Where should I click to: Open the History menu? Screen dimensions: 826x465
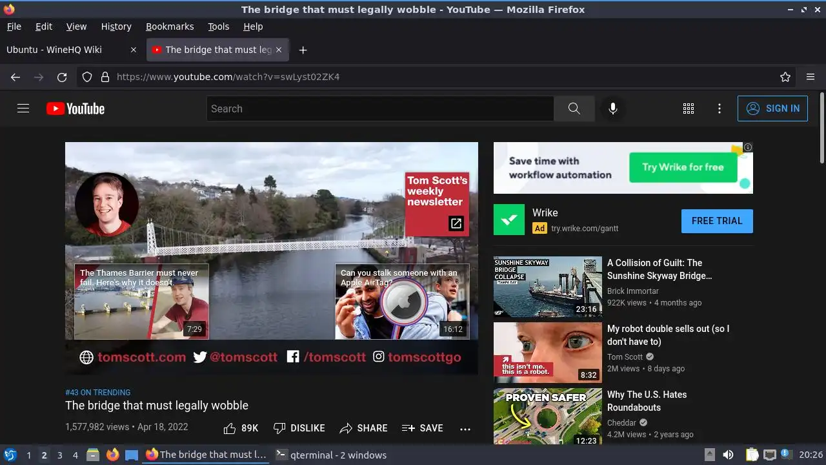click(116, 26)
